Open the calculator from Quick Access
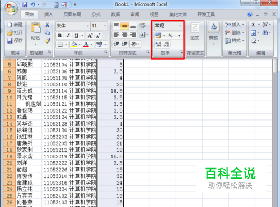This screenshot has height=207, width=280. (56, 4)
